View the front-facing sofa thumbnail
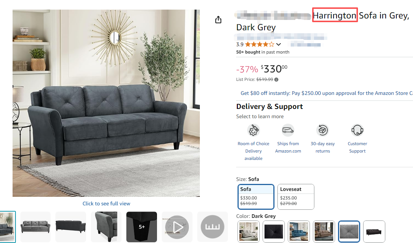Screen dimensions: 413x243 pos(35,227)
